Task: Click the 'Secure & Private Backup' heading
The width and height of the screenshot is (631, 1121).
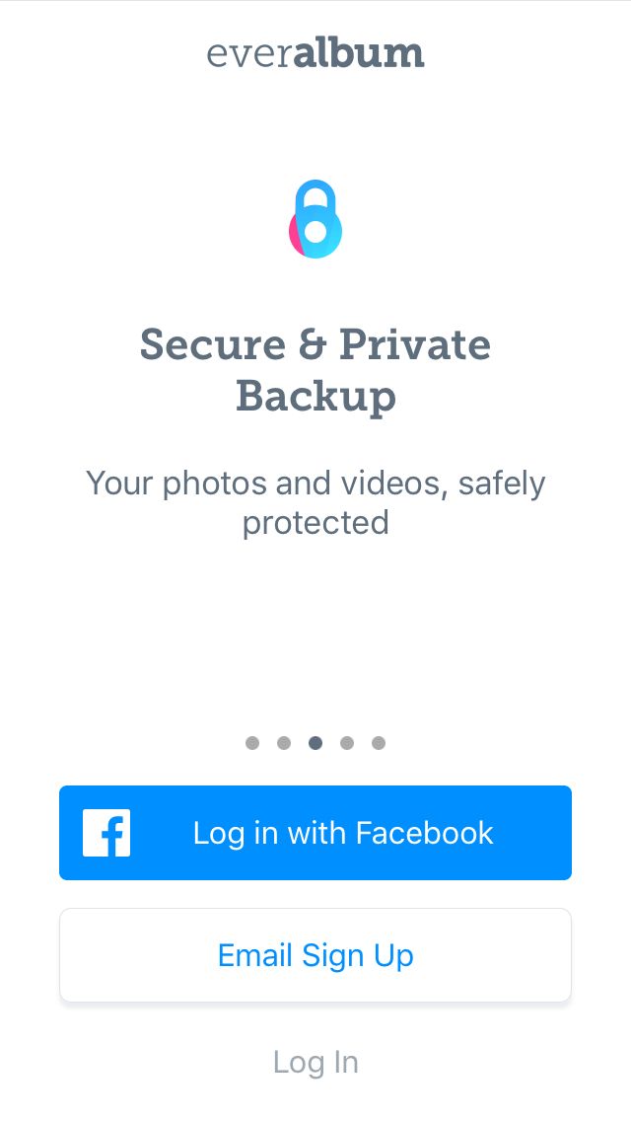Action: [x=315, y=370]
